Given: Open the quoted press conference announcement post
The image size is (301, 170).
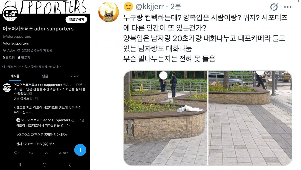Looking at the screenshot, I should point(50,132).
